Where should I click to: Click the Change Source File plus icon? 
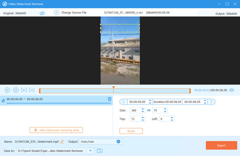(x=56, y=12)
